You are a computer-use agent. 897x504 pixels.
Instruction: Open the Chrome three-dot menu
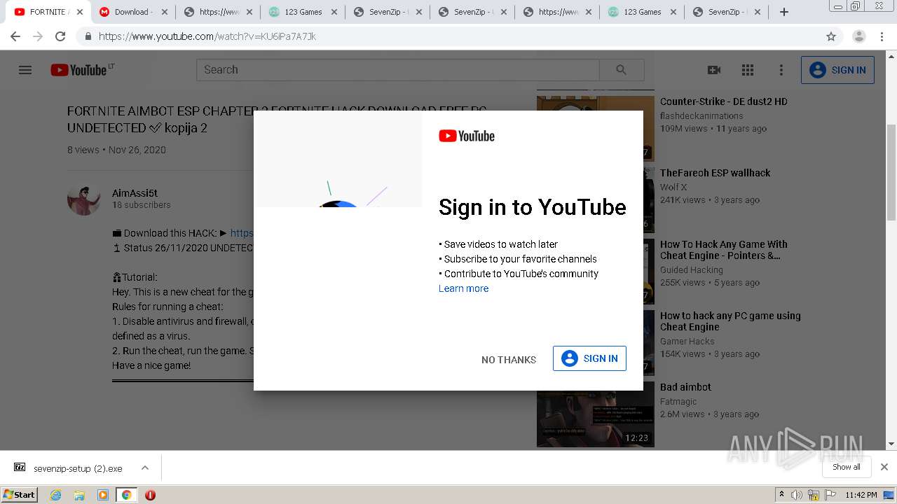[882, 36]
